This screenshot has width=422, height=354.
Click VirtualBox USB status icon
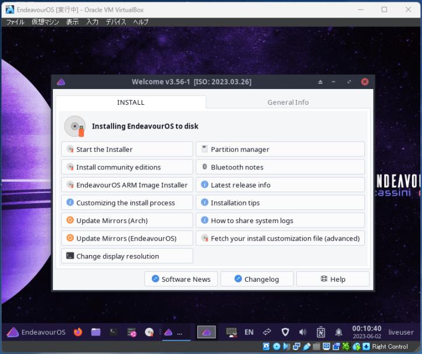point(307,346)
